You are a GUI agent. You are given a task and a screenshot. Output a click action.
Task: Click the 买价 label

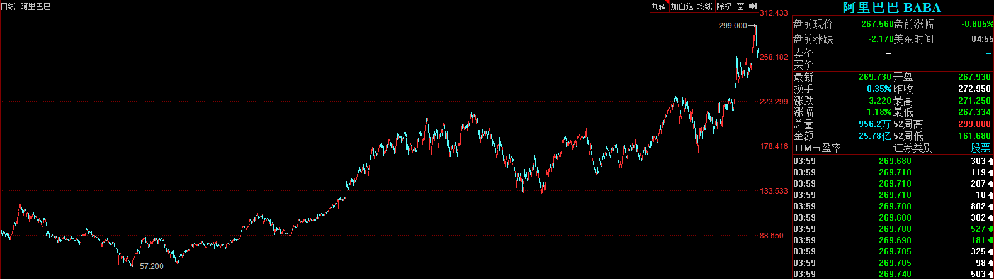[x=803, y=65]
